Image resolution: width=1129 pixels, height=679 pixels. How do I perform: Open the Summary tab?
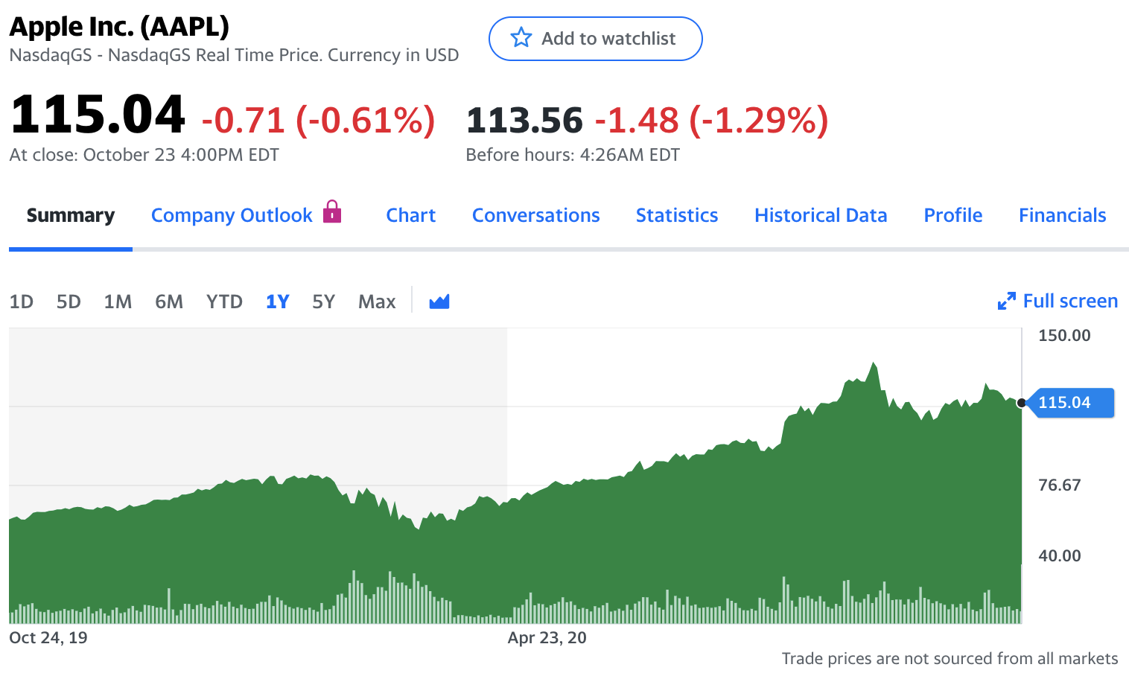71,215
